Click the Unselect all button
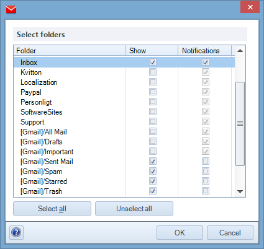The width and height of the screenshot is (264, 249). [134, 209]
